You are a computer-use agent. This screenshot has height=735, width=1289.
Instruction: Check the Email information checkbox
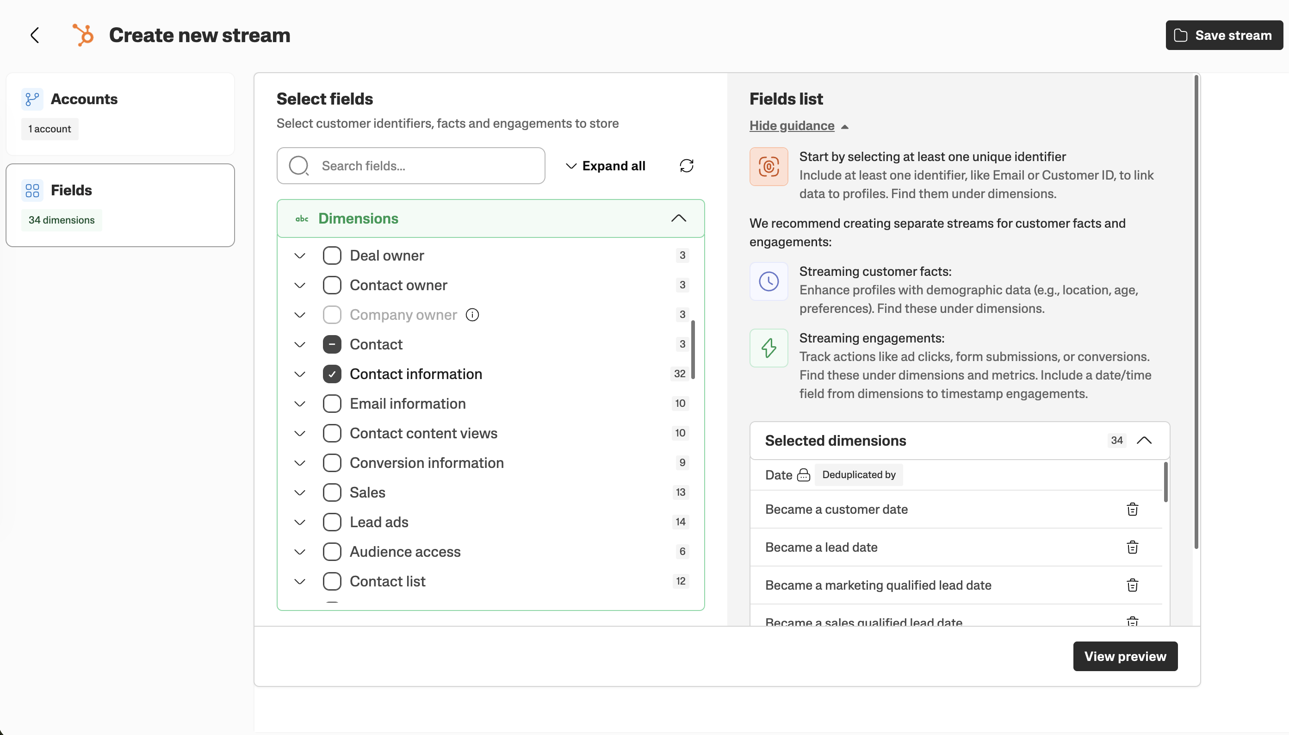332,403
